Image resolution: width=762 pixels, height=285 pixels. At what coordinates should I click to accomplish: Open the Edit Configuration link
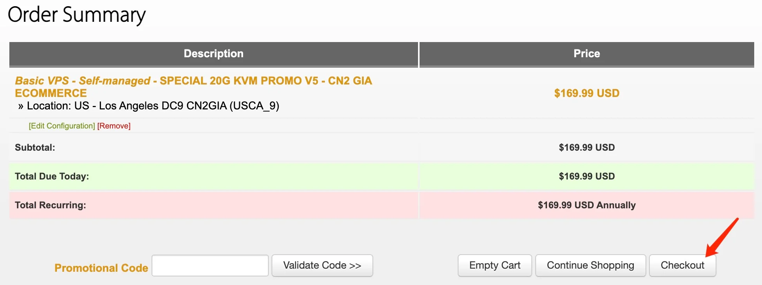62,126
